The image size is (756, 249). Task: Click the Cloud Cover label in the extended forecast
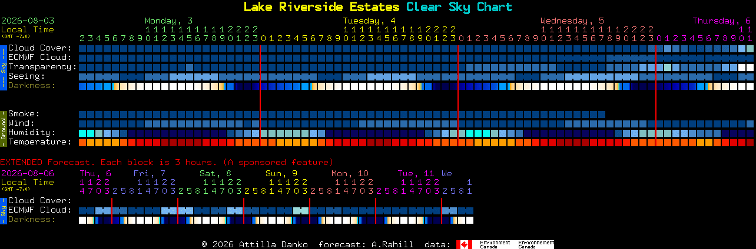click(x=40, y=201)
